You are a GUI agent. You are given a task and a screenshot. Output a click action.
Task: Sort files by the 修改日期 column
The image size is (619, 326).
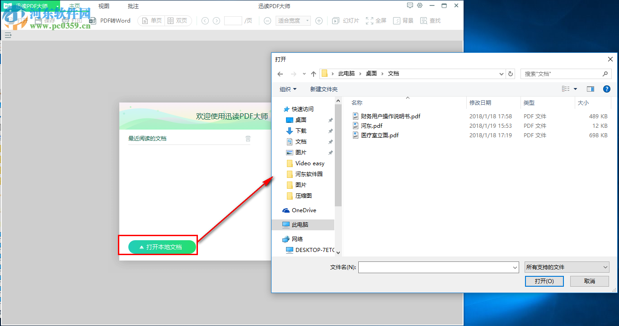(480, 103)
